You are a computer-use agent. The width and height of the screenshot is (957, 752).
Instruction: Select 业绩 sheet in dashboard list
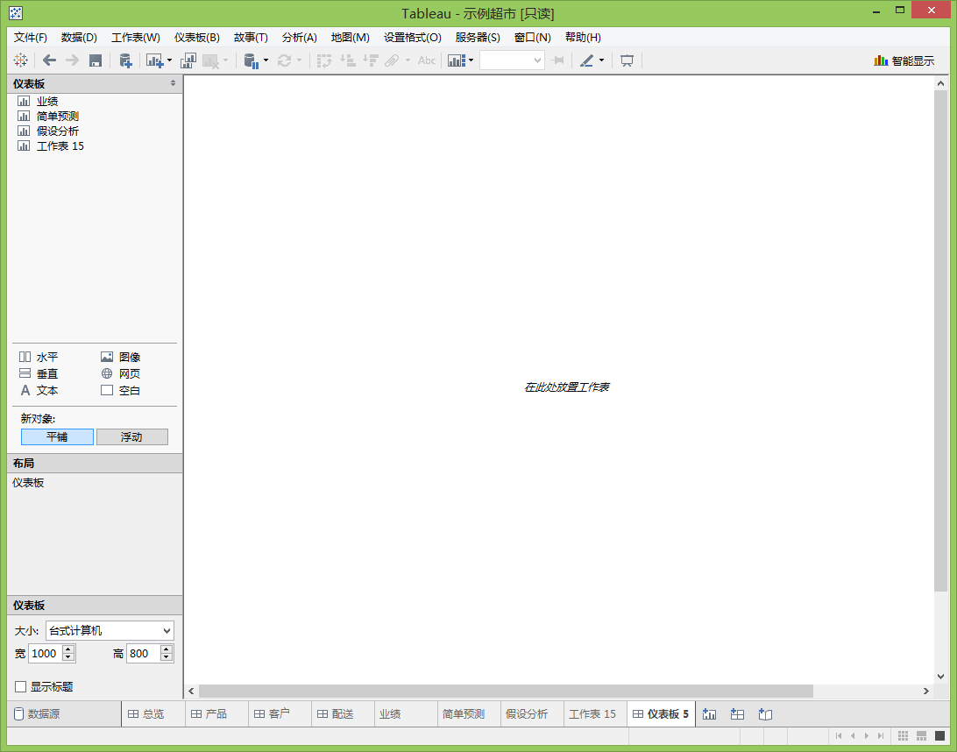(47, 102)
